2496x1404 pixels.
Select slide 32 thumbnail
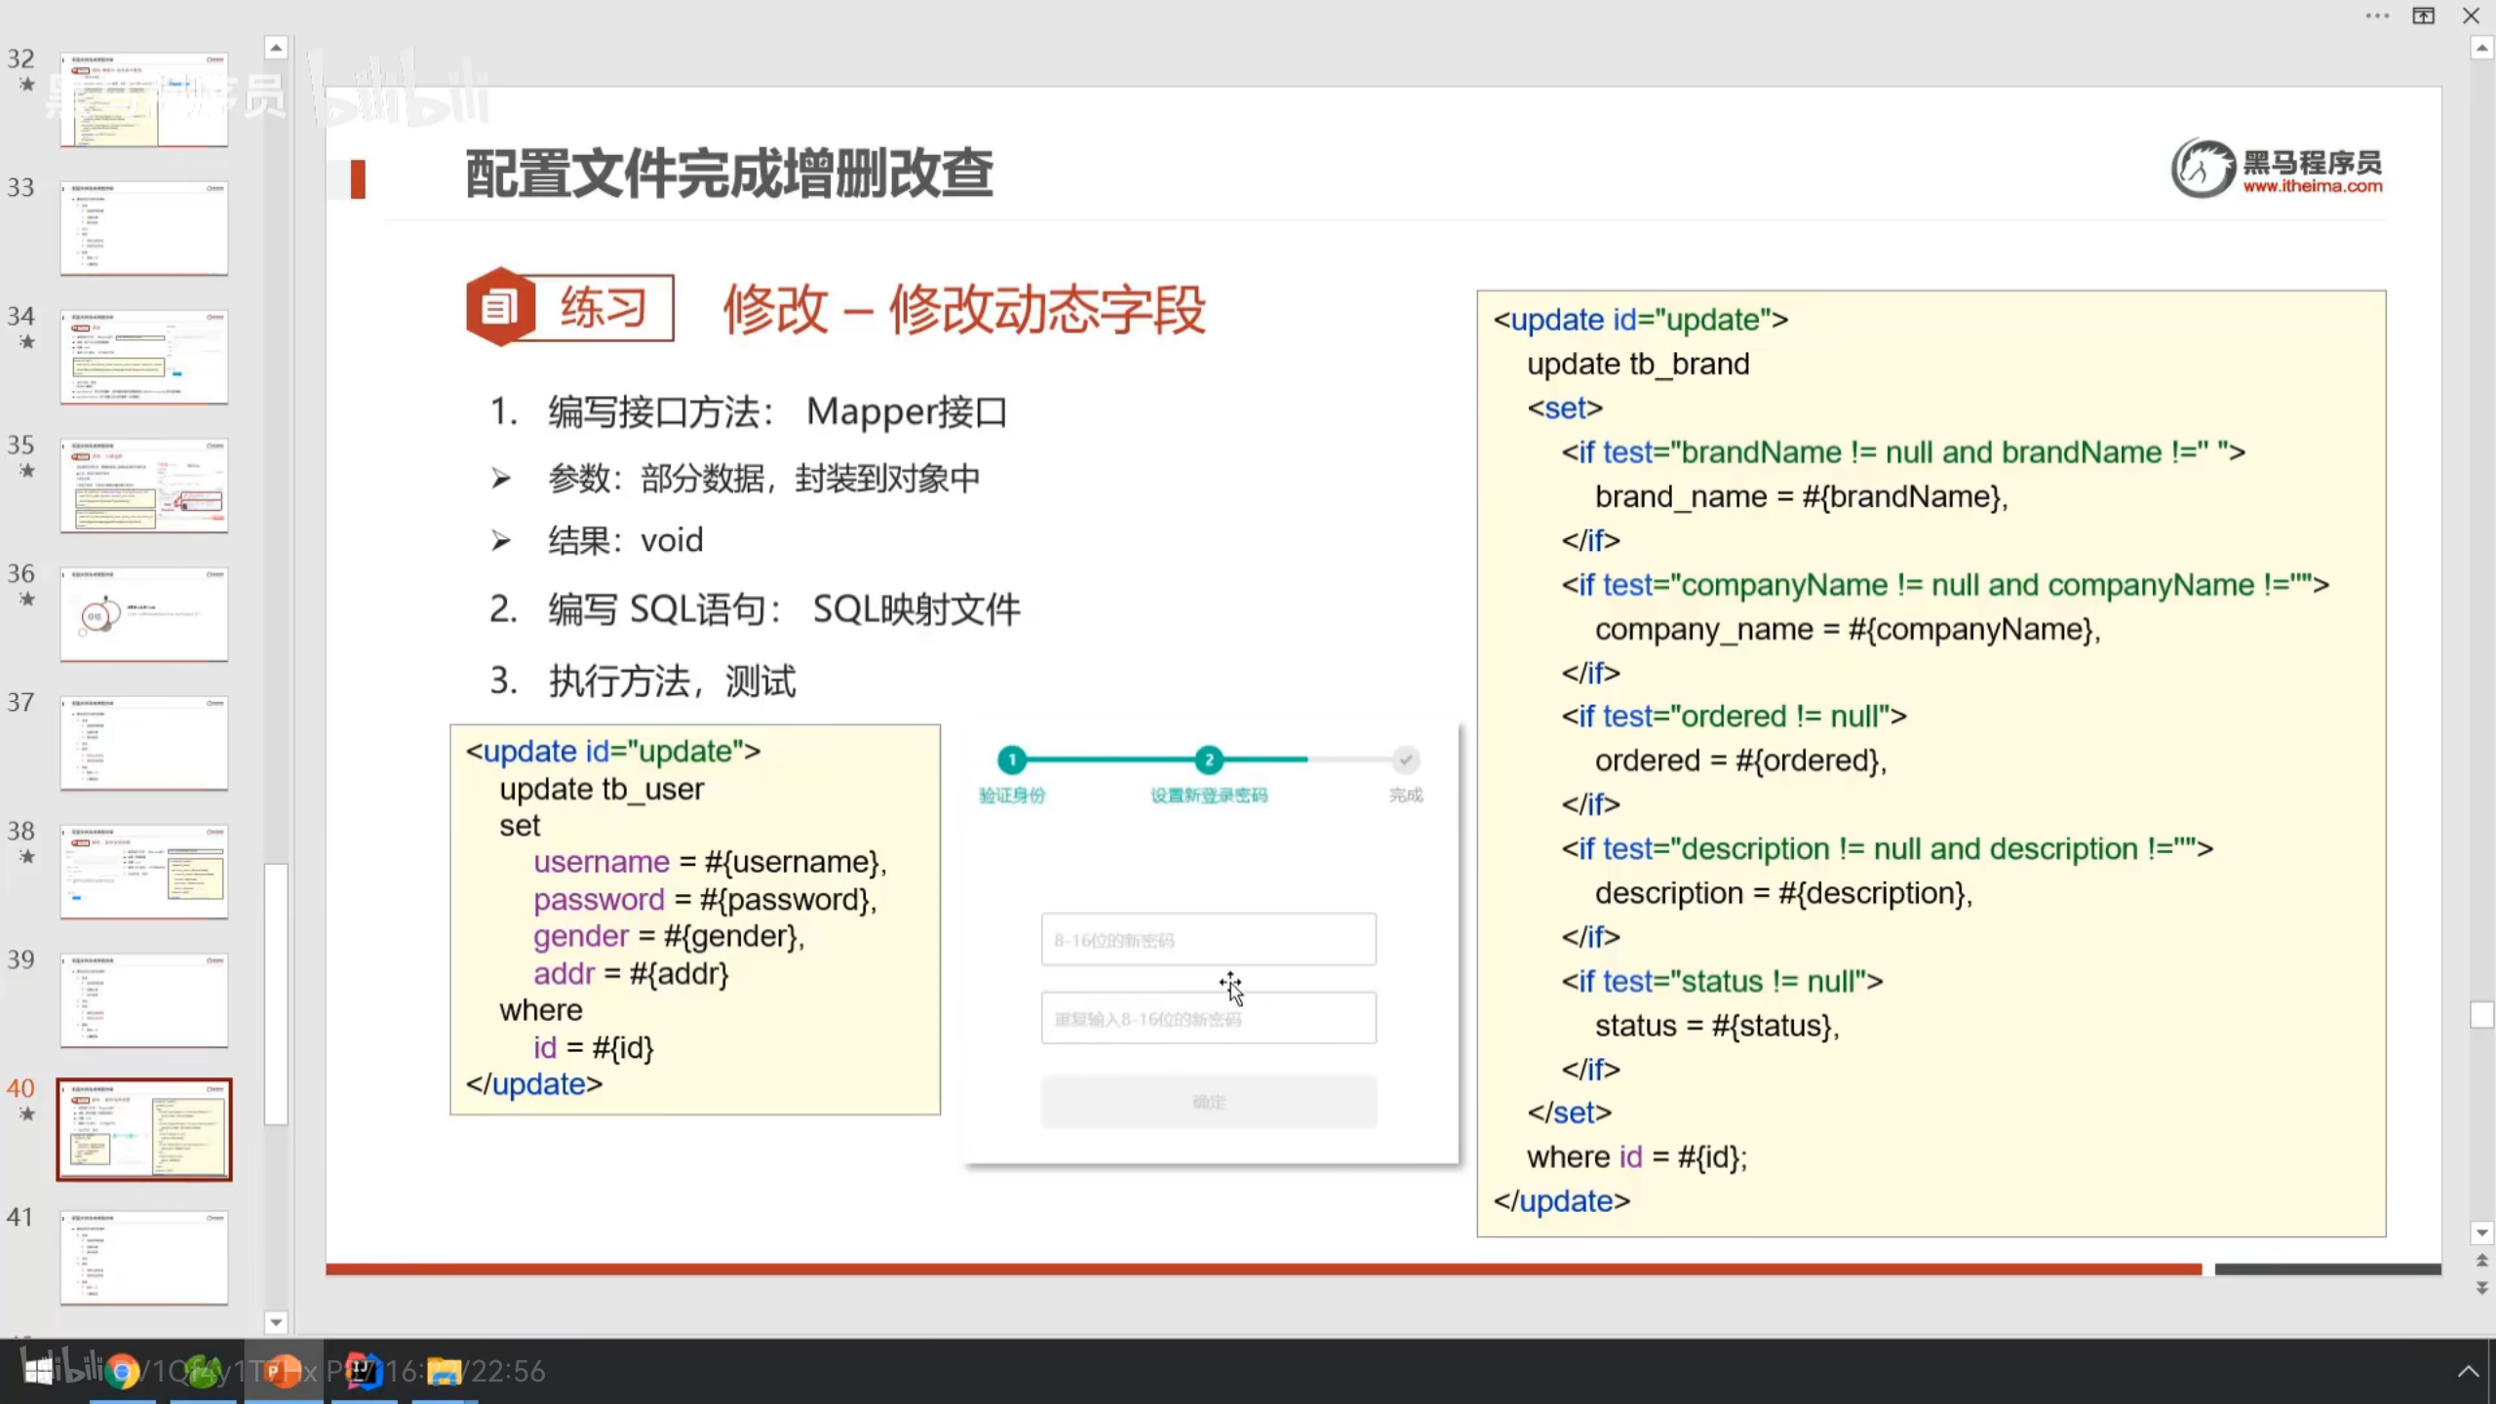pos(144,99)
